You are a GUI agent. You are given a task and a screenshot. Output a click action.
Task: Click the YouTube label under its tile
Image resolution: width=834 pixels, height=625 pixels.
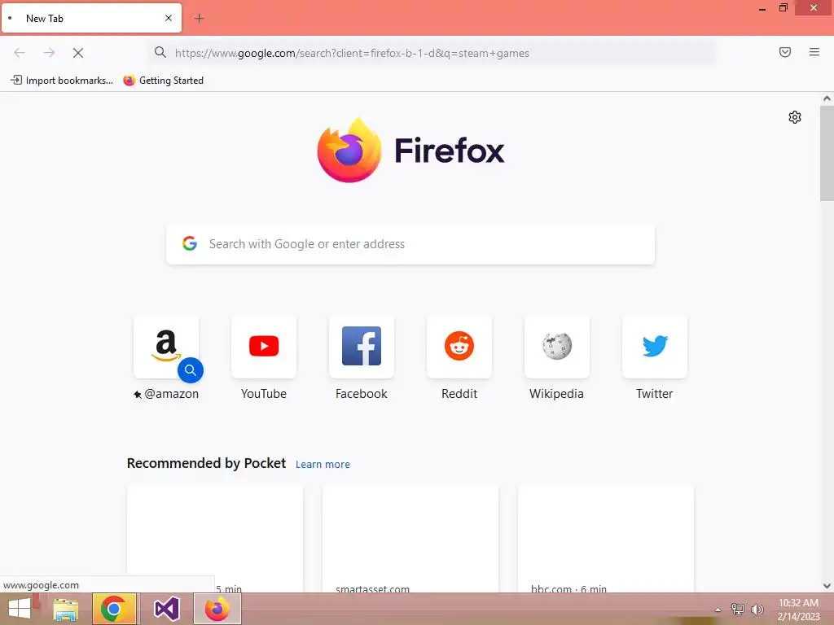264,394
